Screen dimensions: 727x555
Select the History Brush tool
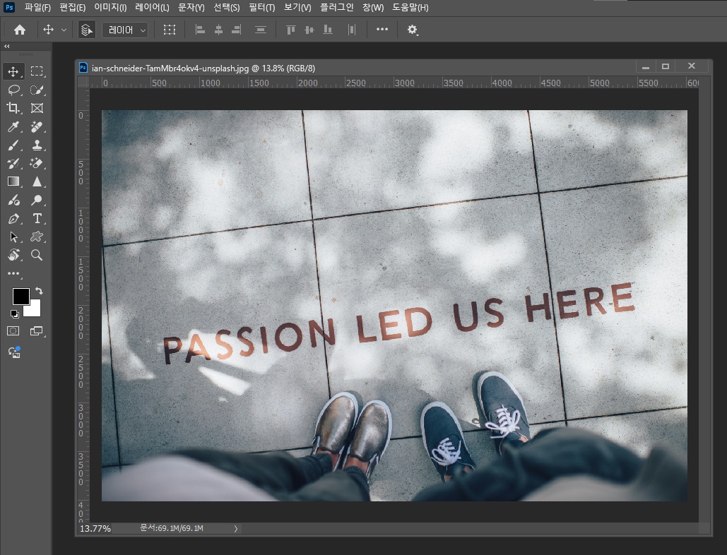13,163
